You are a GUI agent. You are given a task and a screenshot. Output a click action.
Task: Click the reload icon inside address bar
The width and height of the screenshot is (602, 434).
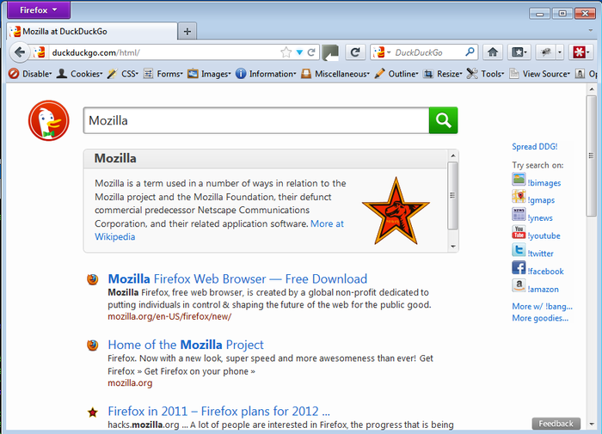[x=311, y=52]
